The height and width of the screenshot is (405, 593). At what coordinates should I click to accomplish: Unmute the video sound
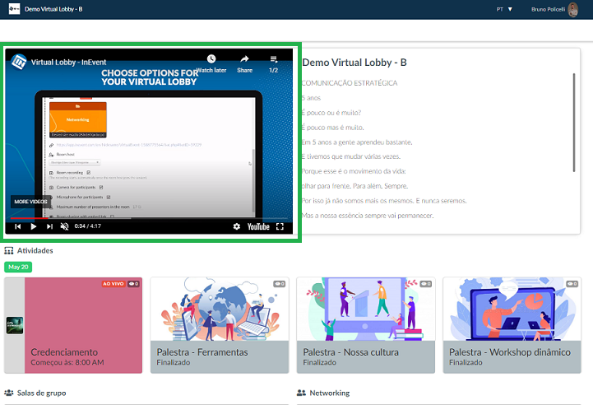tap(65, 226)
